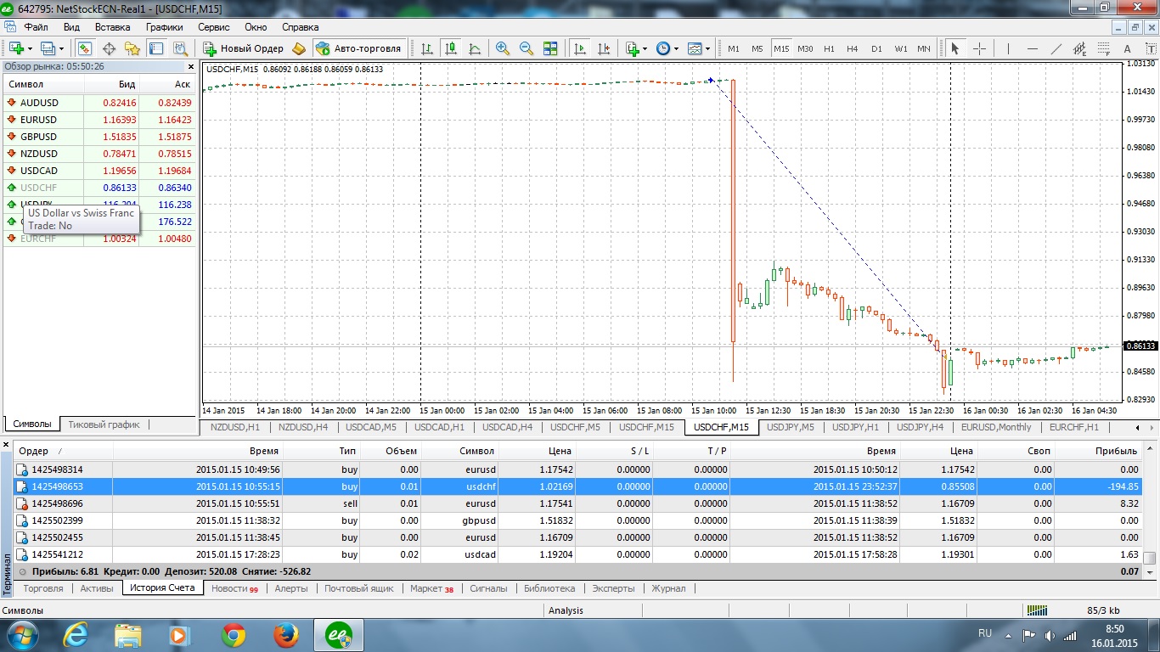Open the Market Watch window icon
The height and width of the screenshot is (652, 1160).
pyautogui.click(x=85, y=48)
